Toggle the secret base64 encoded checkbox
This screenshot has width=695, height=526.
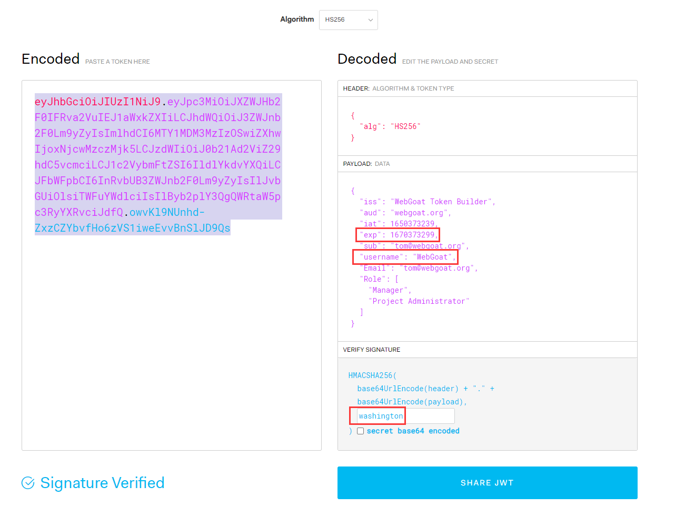pyautogui.click(x=361, y=431)
